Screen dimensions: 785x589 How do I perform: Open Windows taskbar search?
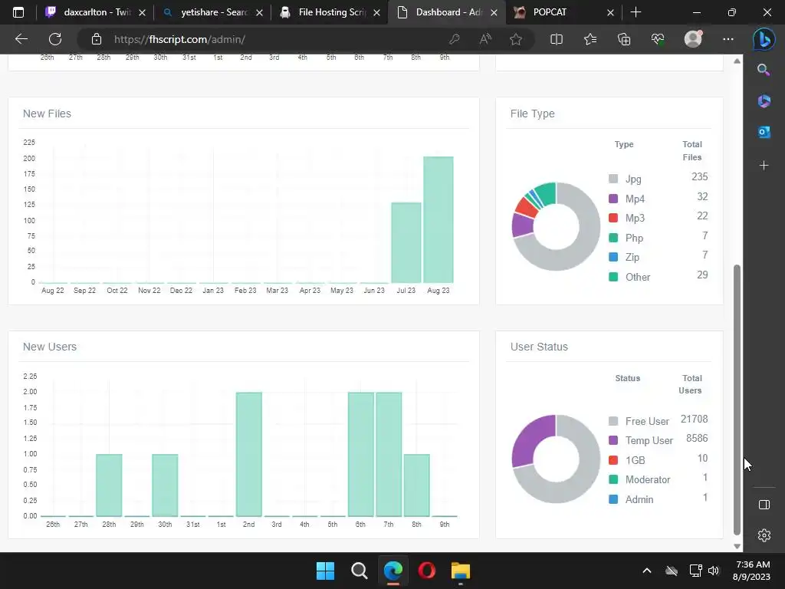[x=359, y=571]
